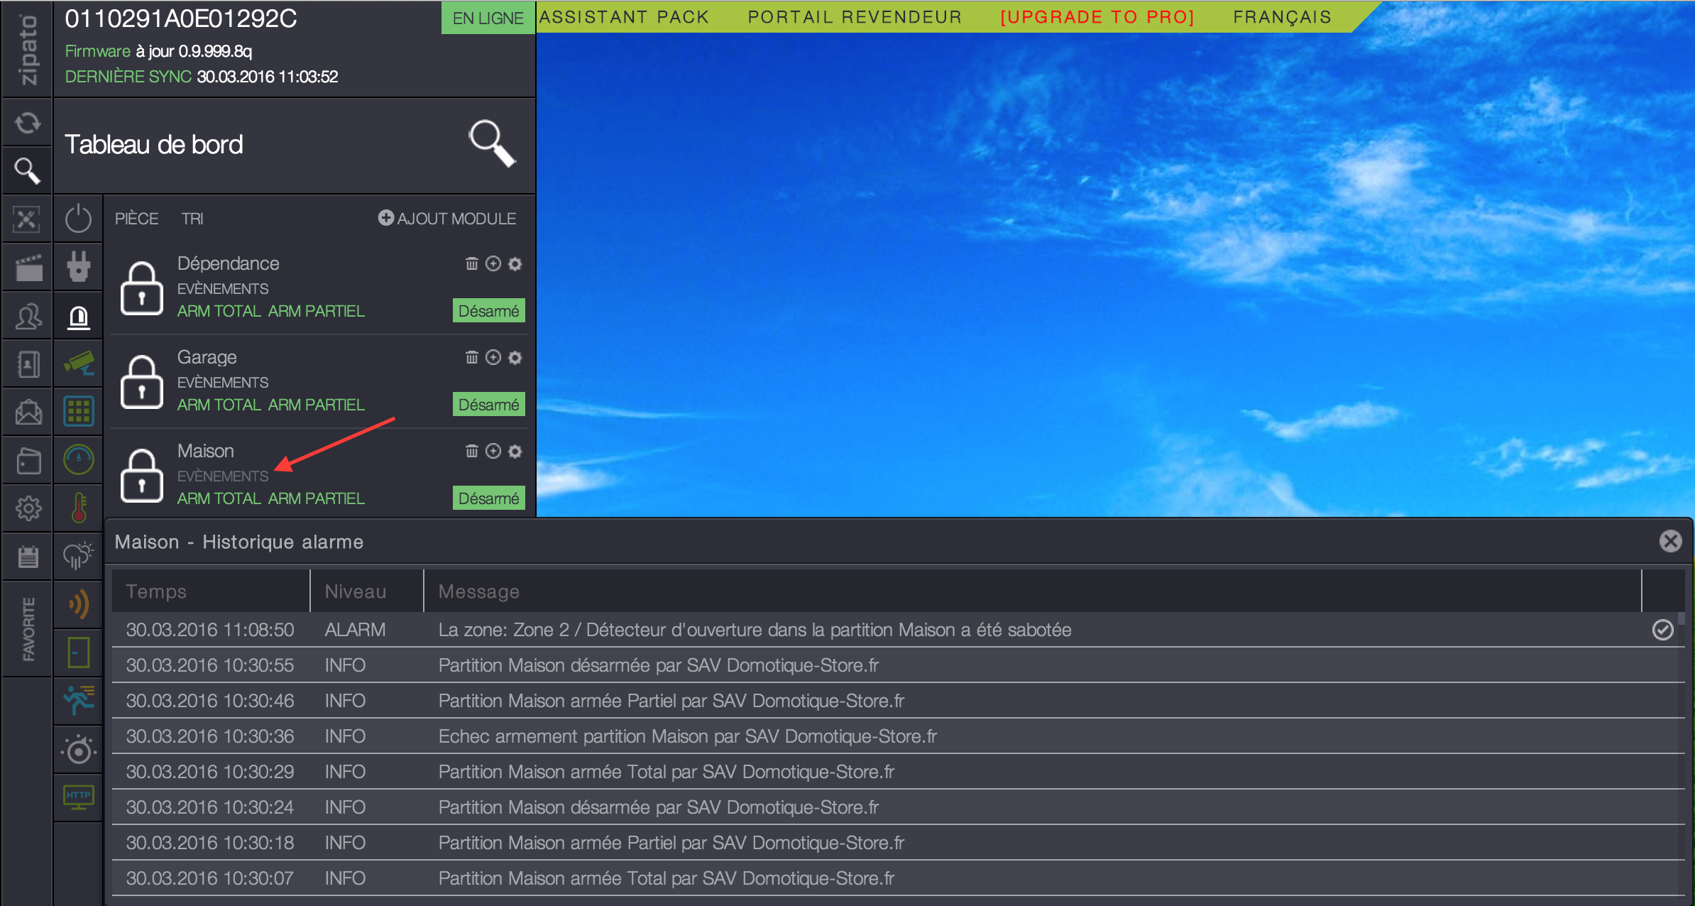Click the HTTP virtual device icon

(x=79, y=797)
